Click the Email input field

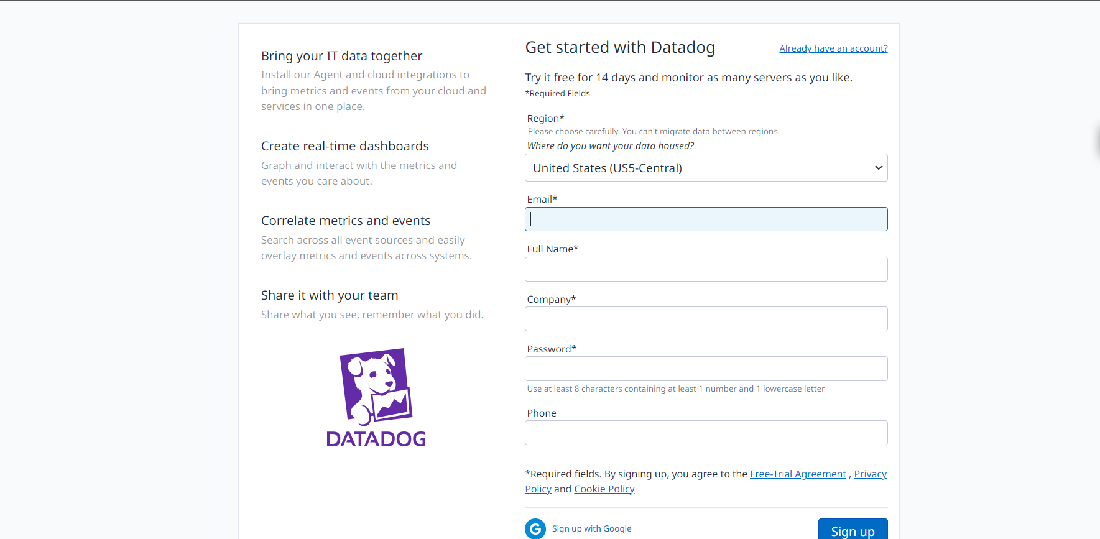[x=706, y=219]
